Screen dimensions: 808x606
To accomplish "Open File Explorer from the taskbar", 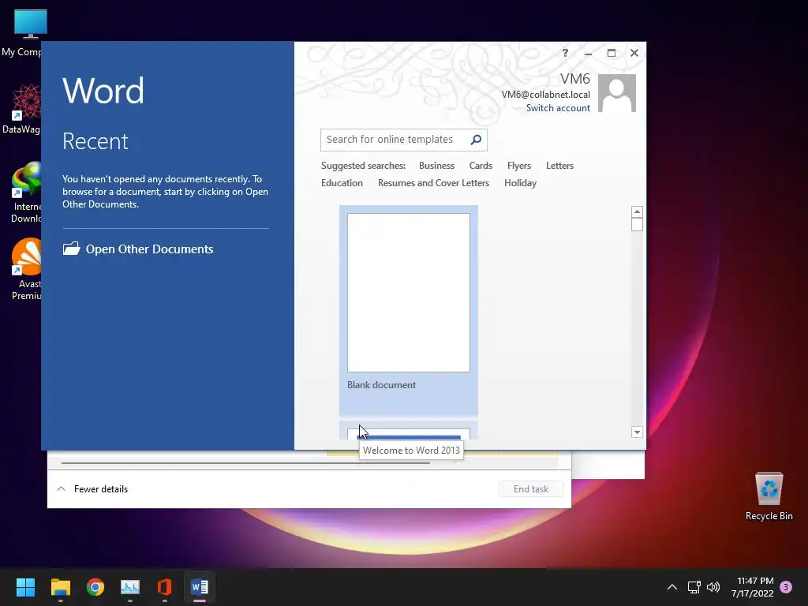I will click(60, 587).
